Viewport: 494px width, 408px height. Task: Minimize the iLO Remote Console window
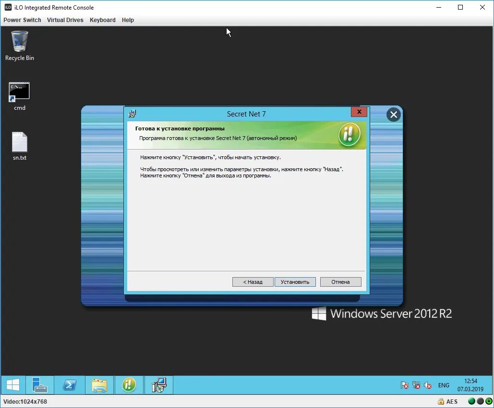click(439, 7)
